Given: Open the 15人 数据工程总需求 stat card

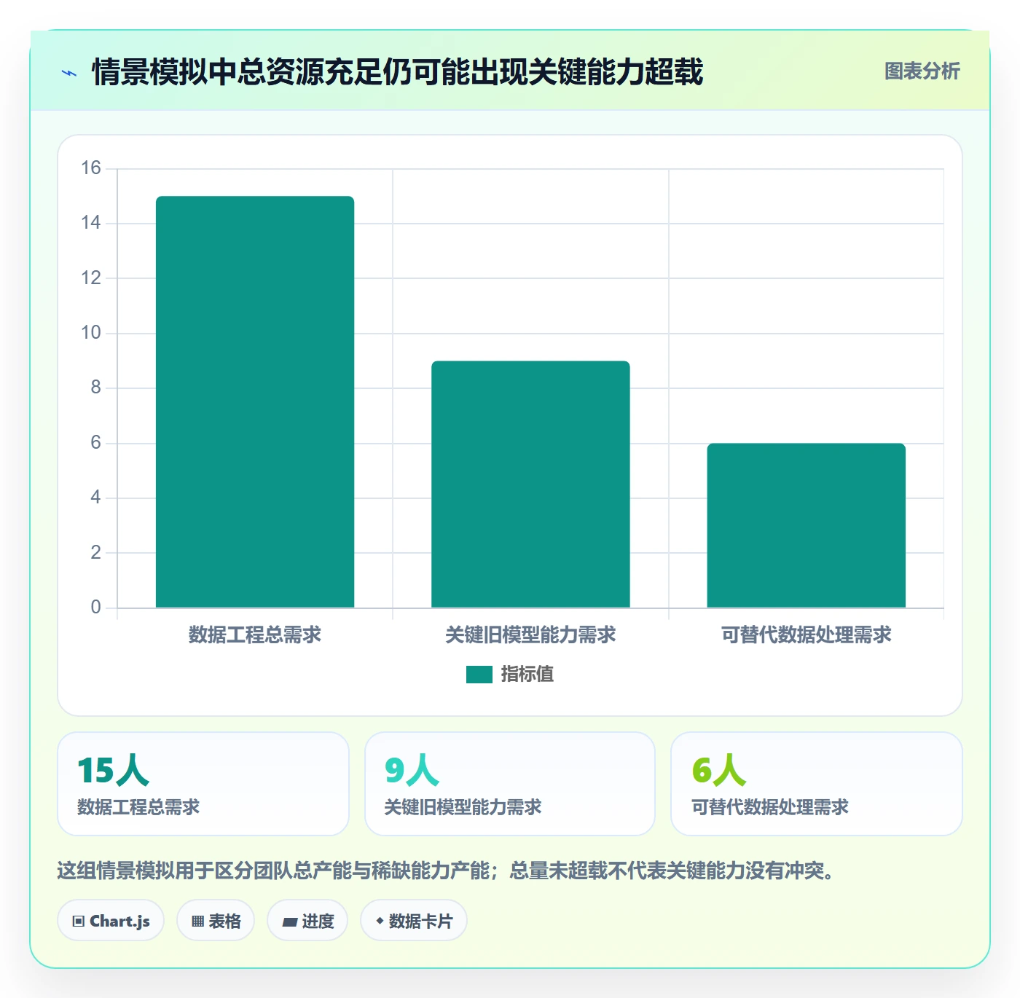Looking at the screenshot, I should (203, 784).
